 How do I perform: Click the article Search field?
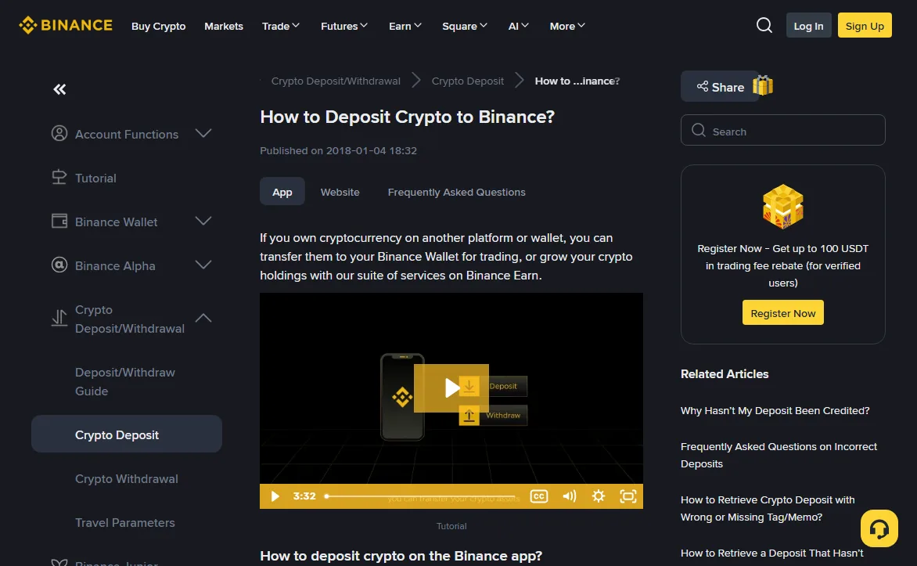coord(782,130)
